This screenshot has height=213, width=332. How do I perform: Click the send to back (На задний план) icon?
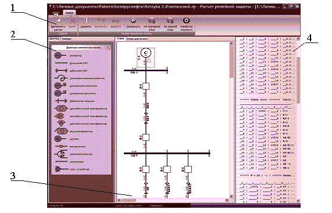(170, 21)
